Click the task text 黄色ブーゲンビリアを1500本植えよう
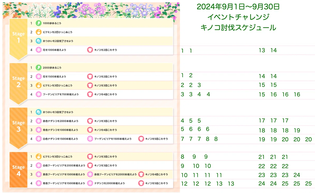Image resolution: width=315 pixels, height=193 pixels. coord(64,174)
